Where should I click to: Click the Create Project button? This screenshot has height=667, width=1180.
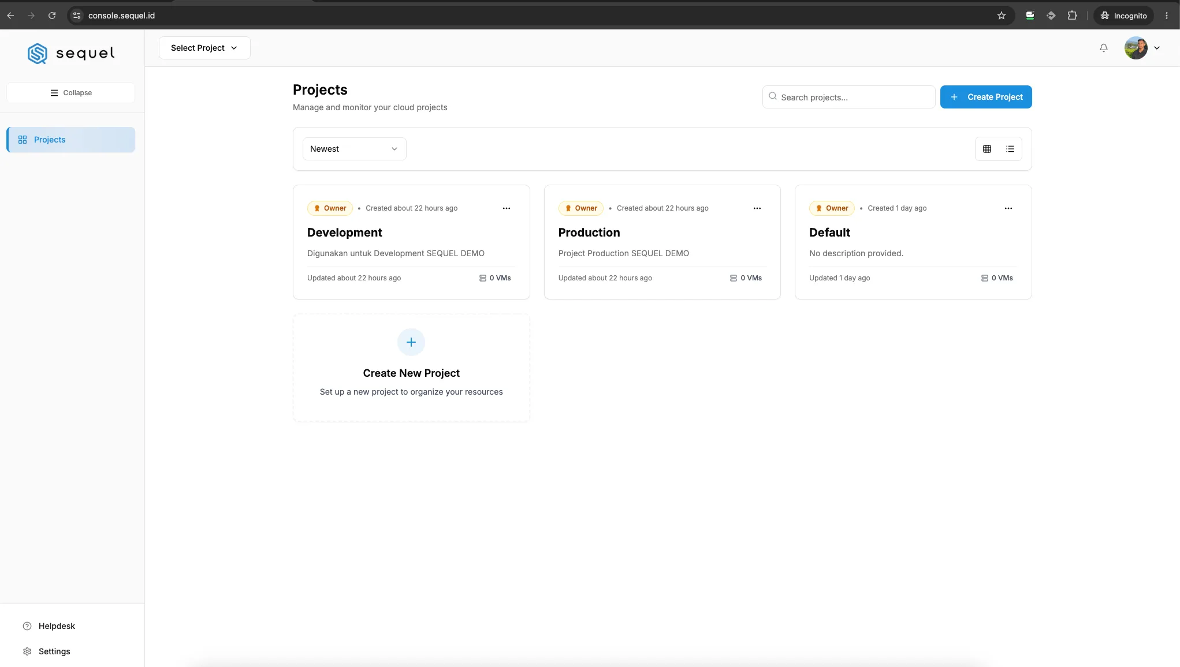[x=986, y=97]
